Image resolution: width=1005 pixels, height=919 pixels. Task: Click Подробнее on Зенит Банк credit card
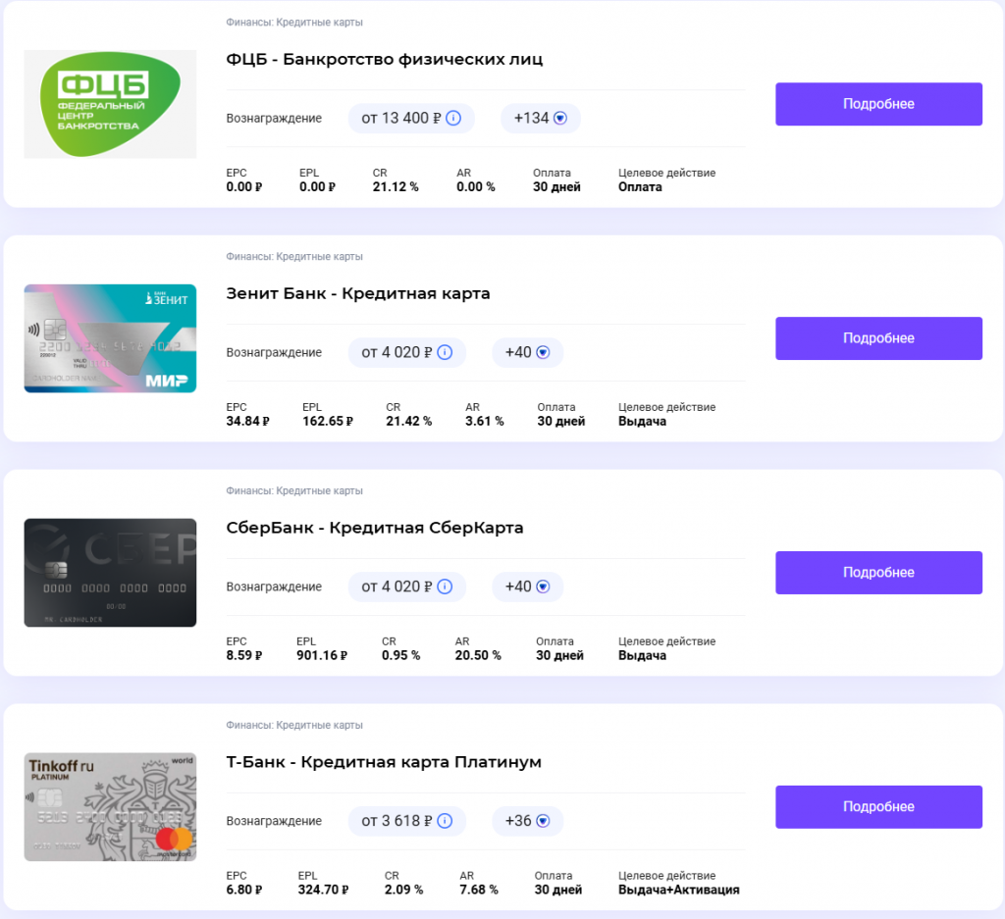[x=877, y=337]
